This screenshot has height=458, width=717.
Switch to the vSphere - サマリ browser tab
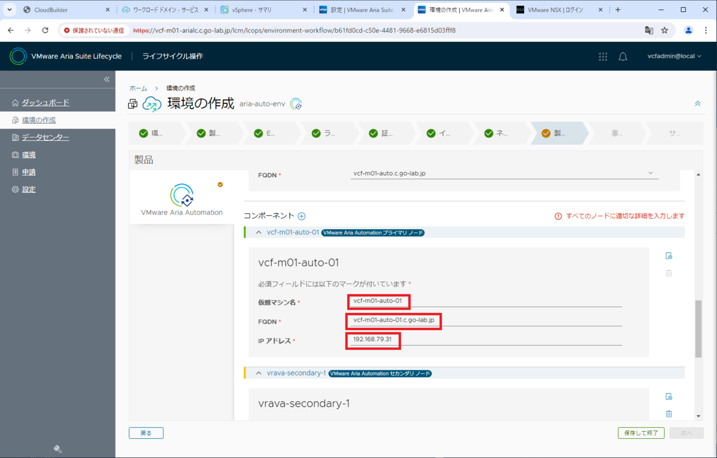263,10
